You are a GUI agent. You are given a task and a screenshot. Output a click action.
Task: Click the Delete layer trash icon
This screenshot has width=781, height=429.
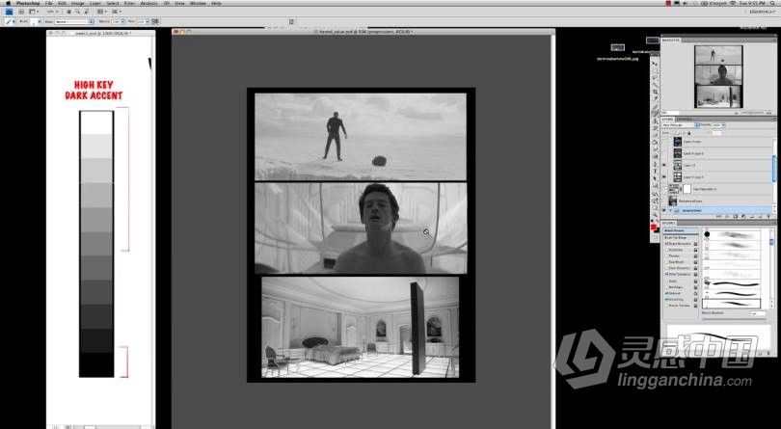point(768,216)
